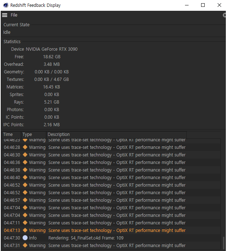This screenshot has width=228, height=251.
Task: Select the warning row at 04:46:28
Action: pos(111,147)
